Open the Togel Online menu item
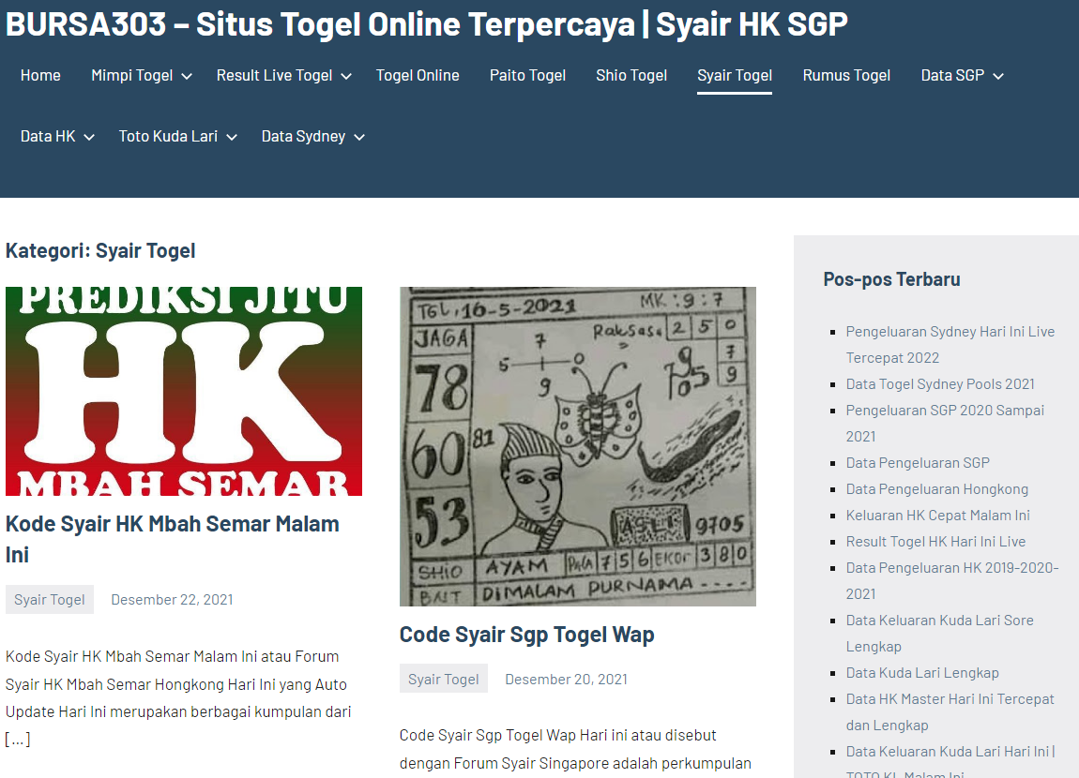1079x778 pixels. (418, 75)
